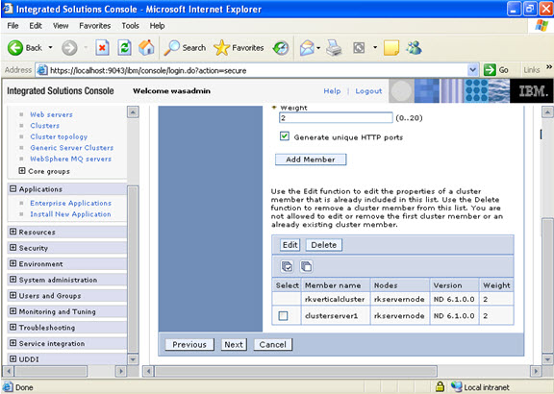The width and height of the screenshot is (554, 394).
Task: Click the padlock security status icon
Action: (440, 386)
